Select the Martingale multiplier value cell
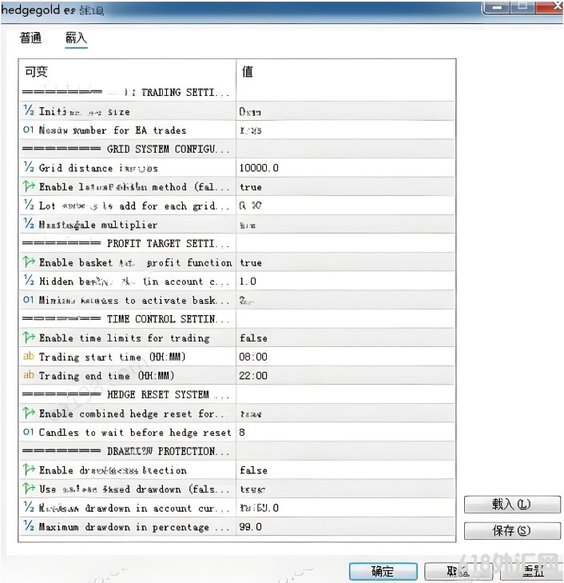564x583 pixels. pos(345,225)
